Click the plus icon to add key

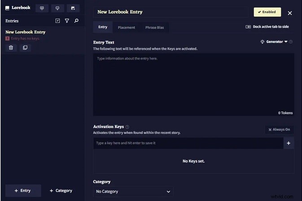tap(288, 143)
